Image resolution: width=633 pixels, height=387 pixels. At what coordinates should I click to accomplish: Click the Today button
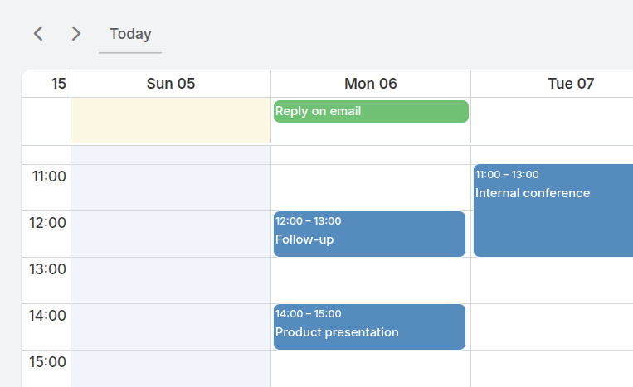click(x=130, y=34)
